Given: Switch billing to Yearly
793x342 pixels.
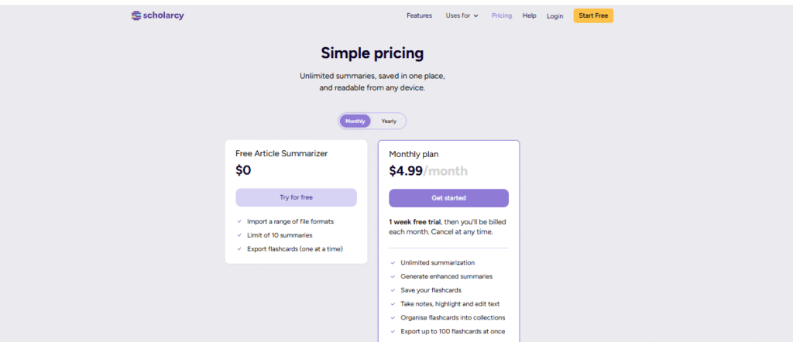Looking at the screenshot, I should point(389,121).
